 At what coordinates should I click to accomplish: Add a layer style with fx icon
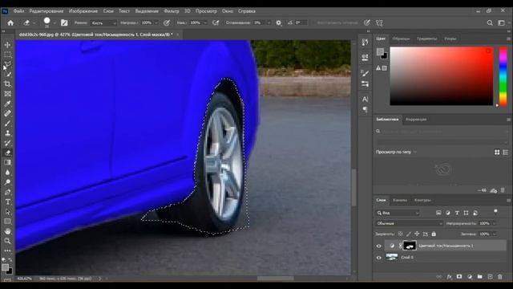(449, 277)
